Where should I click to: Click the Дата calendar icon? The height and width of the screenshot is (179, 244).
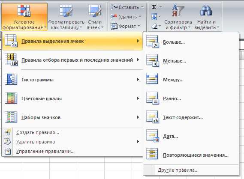[x=153, y=136]
